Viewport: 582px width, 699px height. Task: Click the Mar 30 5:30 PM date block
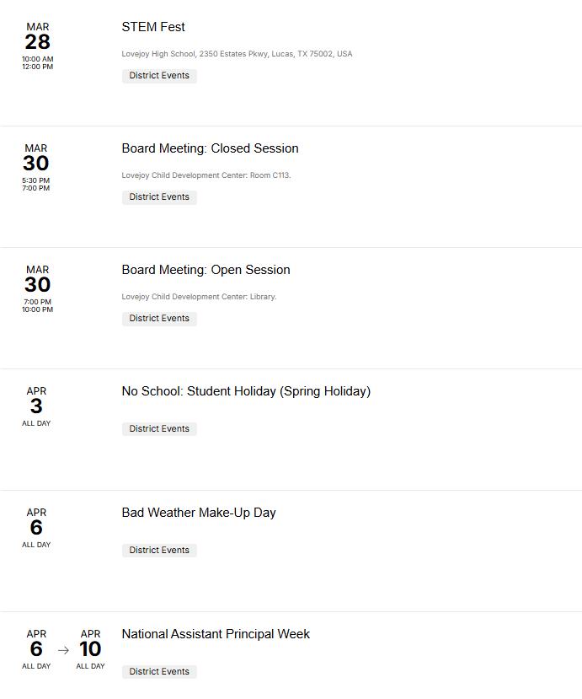36,167
